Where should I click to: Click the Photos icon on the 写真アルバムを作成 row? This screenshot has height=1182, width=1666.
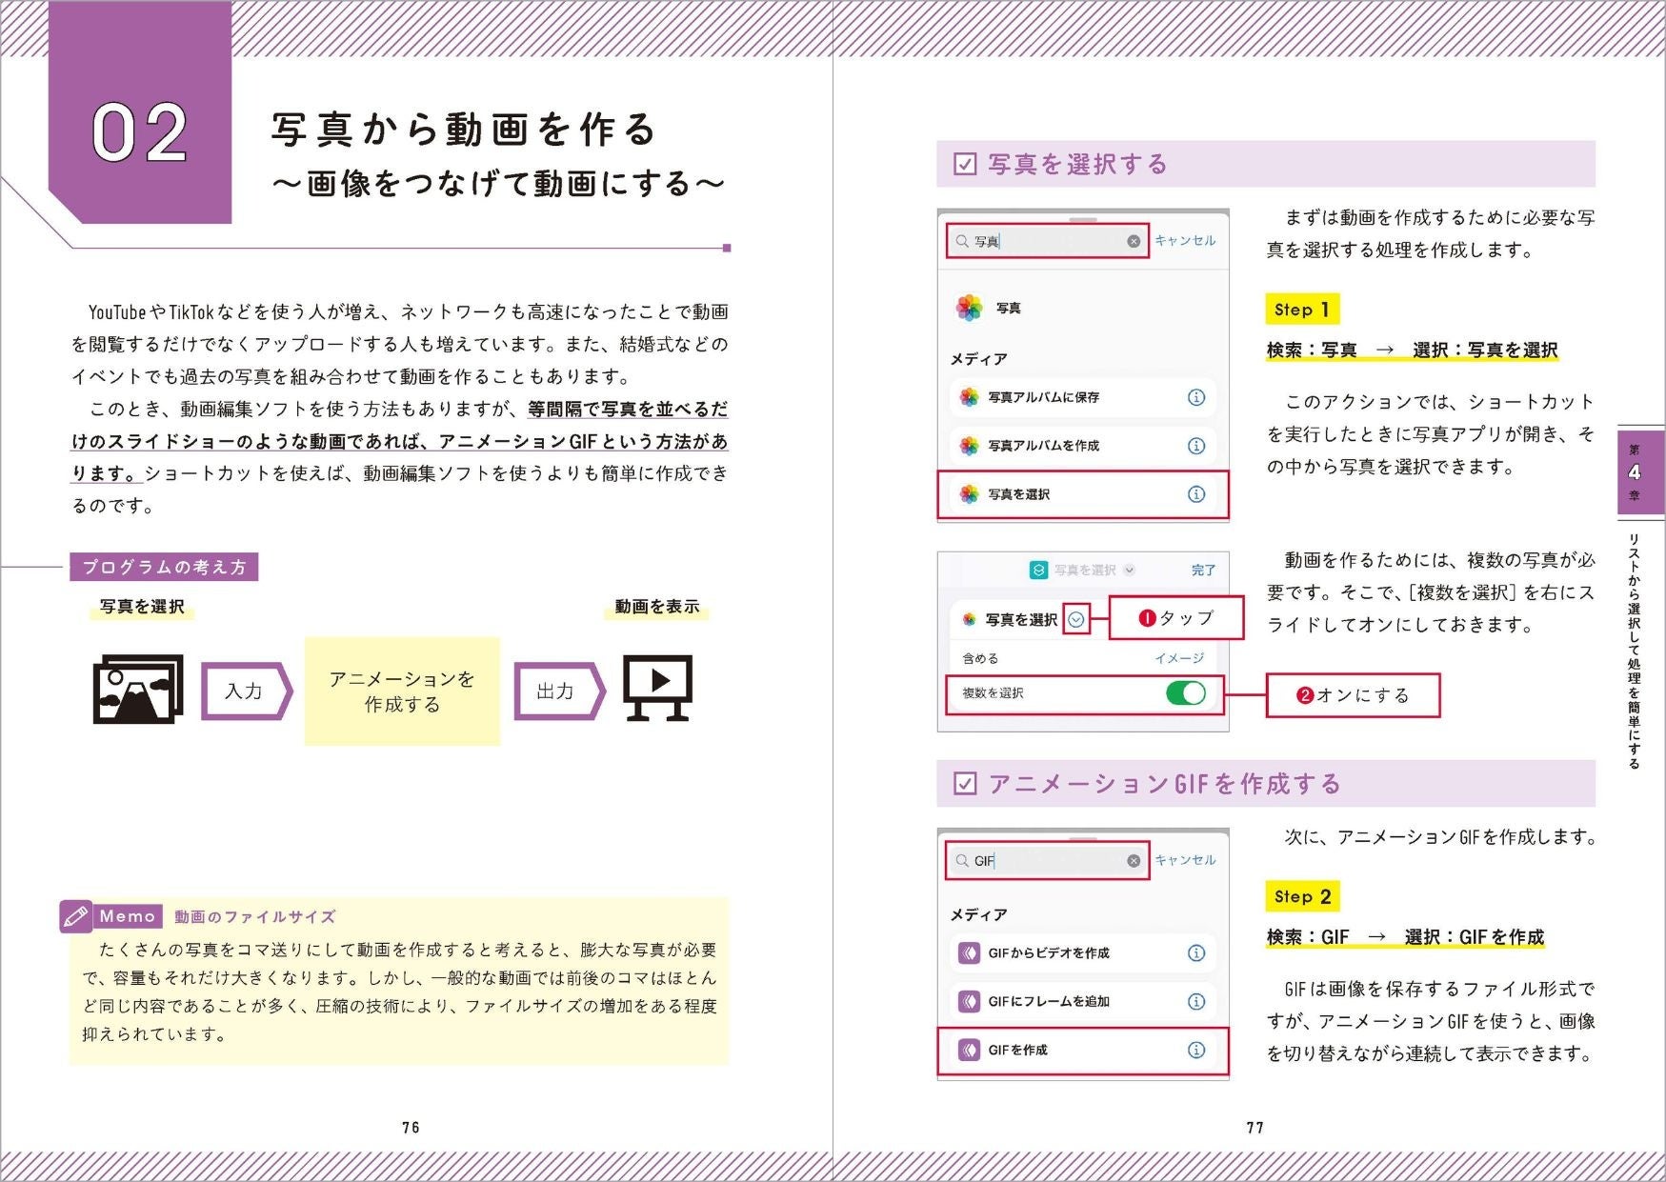click(x=970, y=446)
